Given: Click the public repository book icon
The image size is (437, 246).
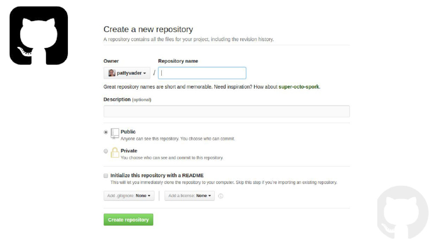Looking at the screenshot, I should coord(115,134).
